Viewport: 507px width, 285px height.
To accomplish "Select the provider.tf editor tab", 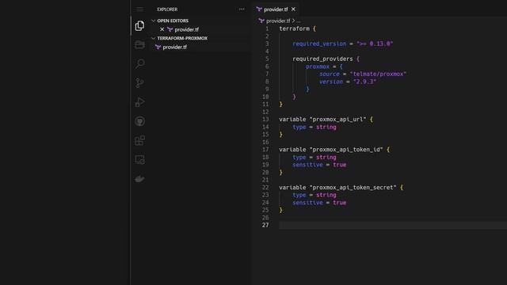I will pos(276,9).
